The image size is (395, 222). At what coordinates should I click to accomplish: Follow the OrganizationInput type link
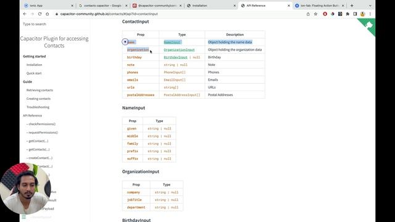(x=179, y=50)
